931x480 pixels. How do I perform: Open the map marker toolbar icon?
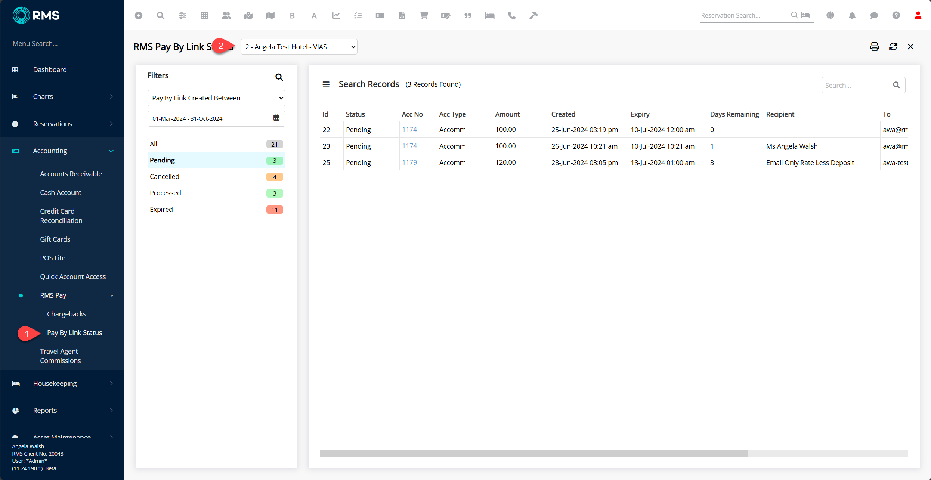(x=248, y=15)
